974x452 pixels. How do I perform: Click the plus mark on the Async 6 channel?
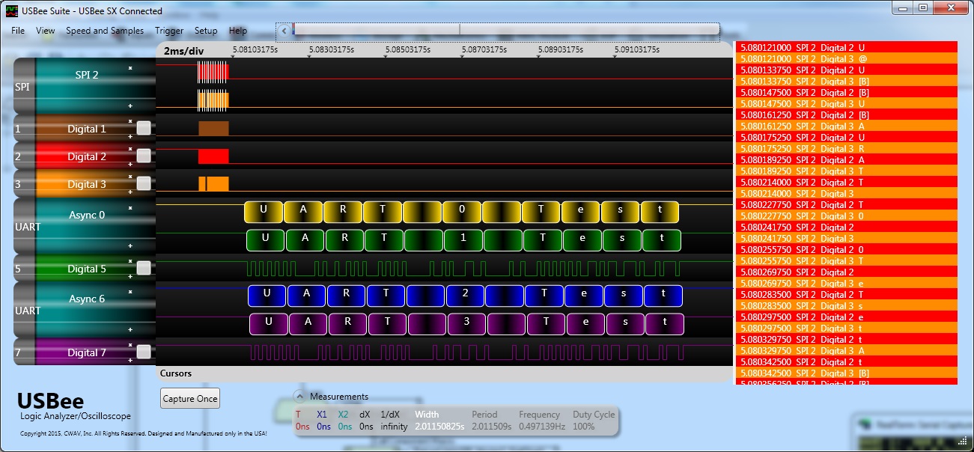pyautogui.click(x=130, y=329)
